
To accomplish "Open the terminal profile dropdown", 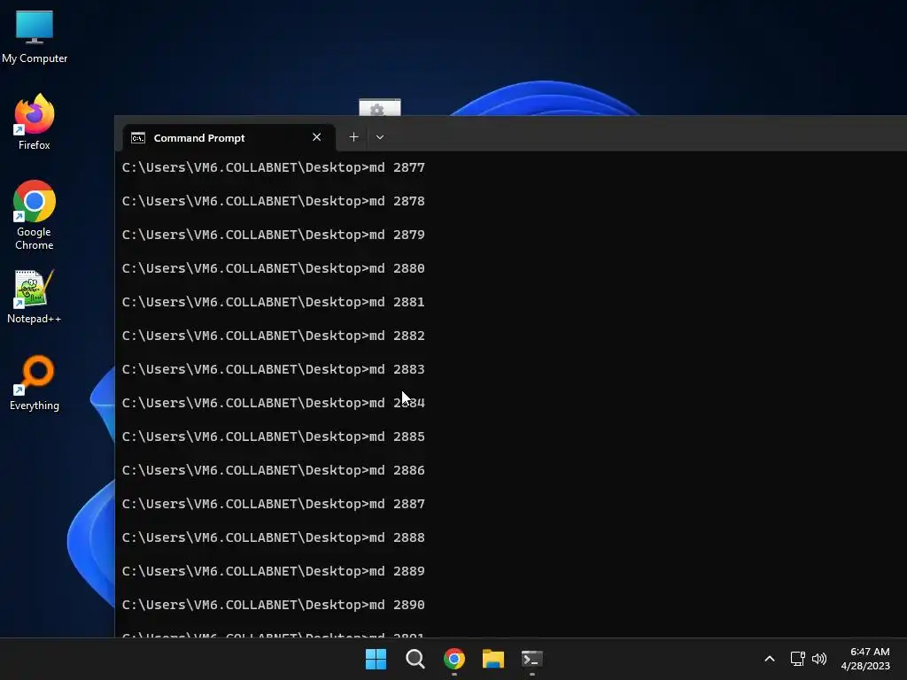I will (x=379, y=137).
